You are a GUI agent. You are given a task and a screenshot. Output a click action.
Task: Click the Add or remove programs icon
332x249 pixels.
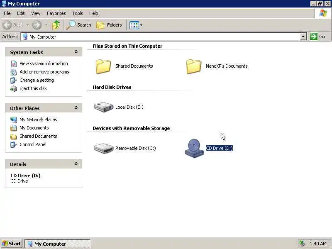coord(14,72)
